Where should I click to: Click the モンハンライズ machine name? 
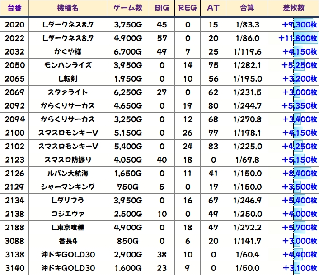pyautogui.click(x=68, y=65)
